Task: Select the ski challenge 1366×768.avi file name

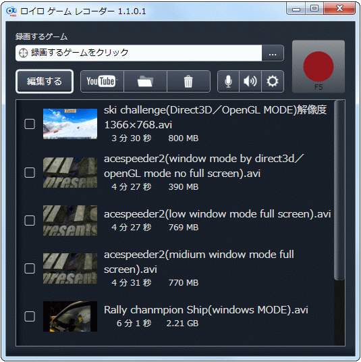Action: coord(215,118)
